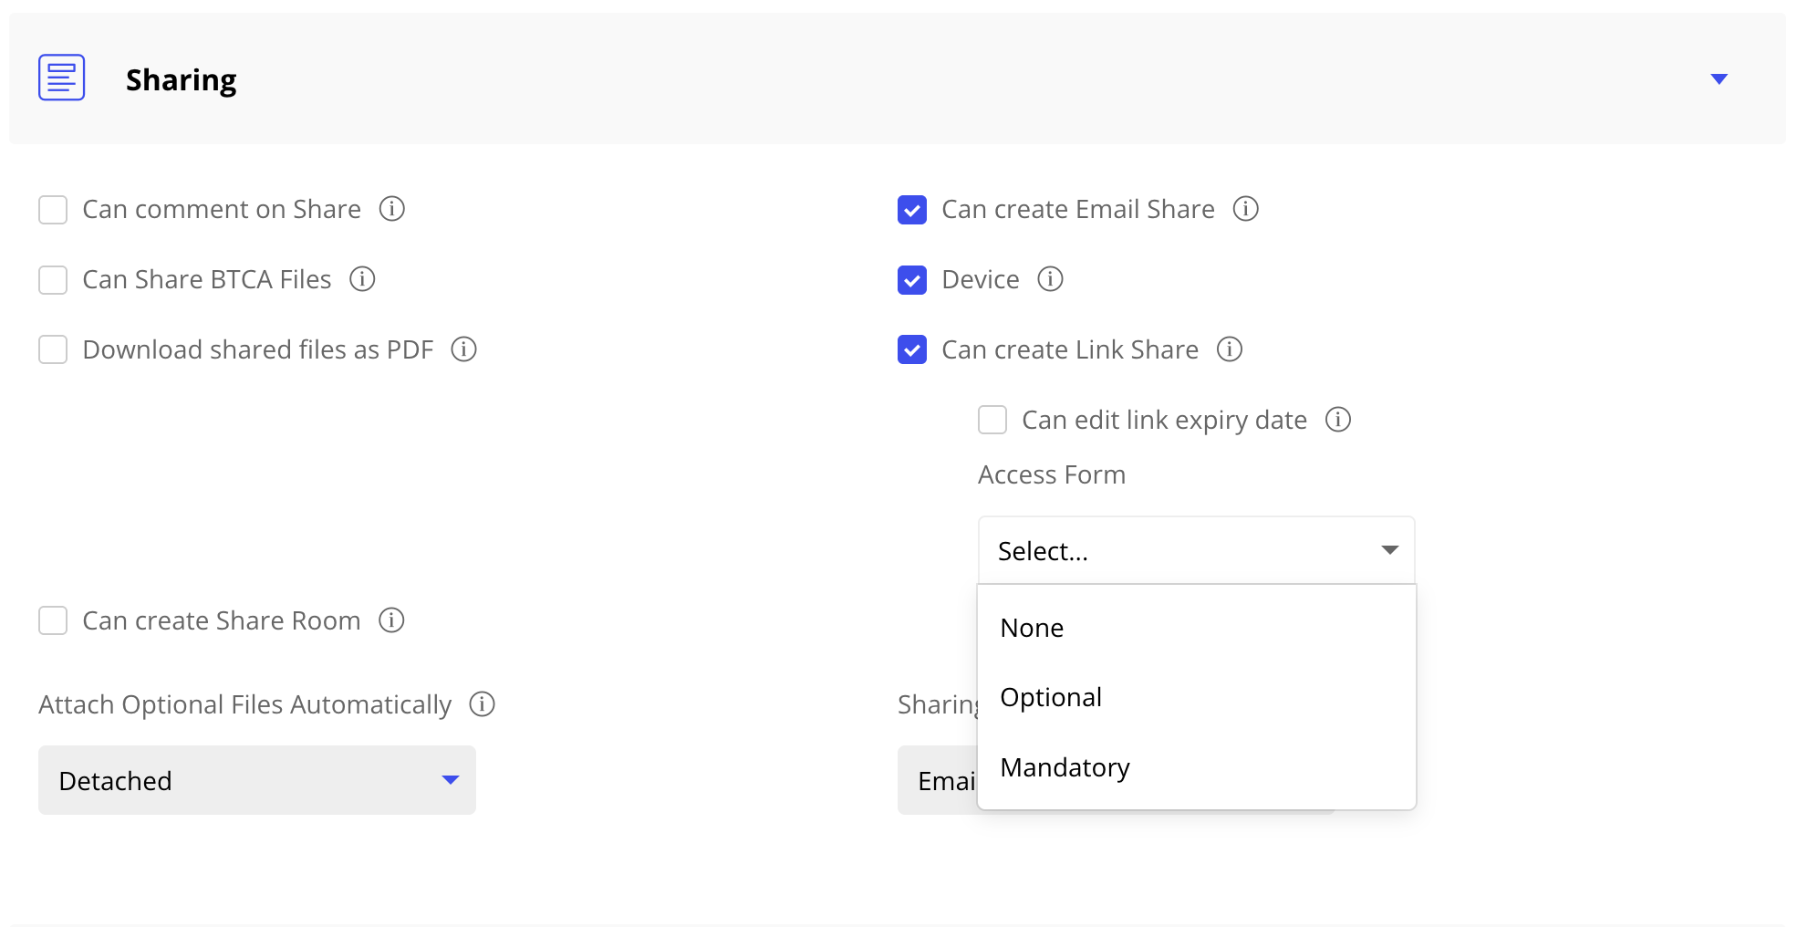Enable the Can create Share Room checkbox
The width and height of the screenshot is (1808, 927).
click(53, 621)
